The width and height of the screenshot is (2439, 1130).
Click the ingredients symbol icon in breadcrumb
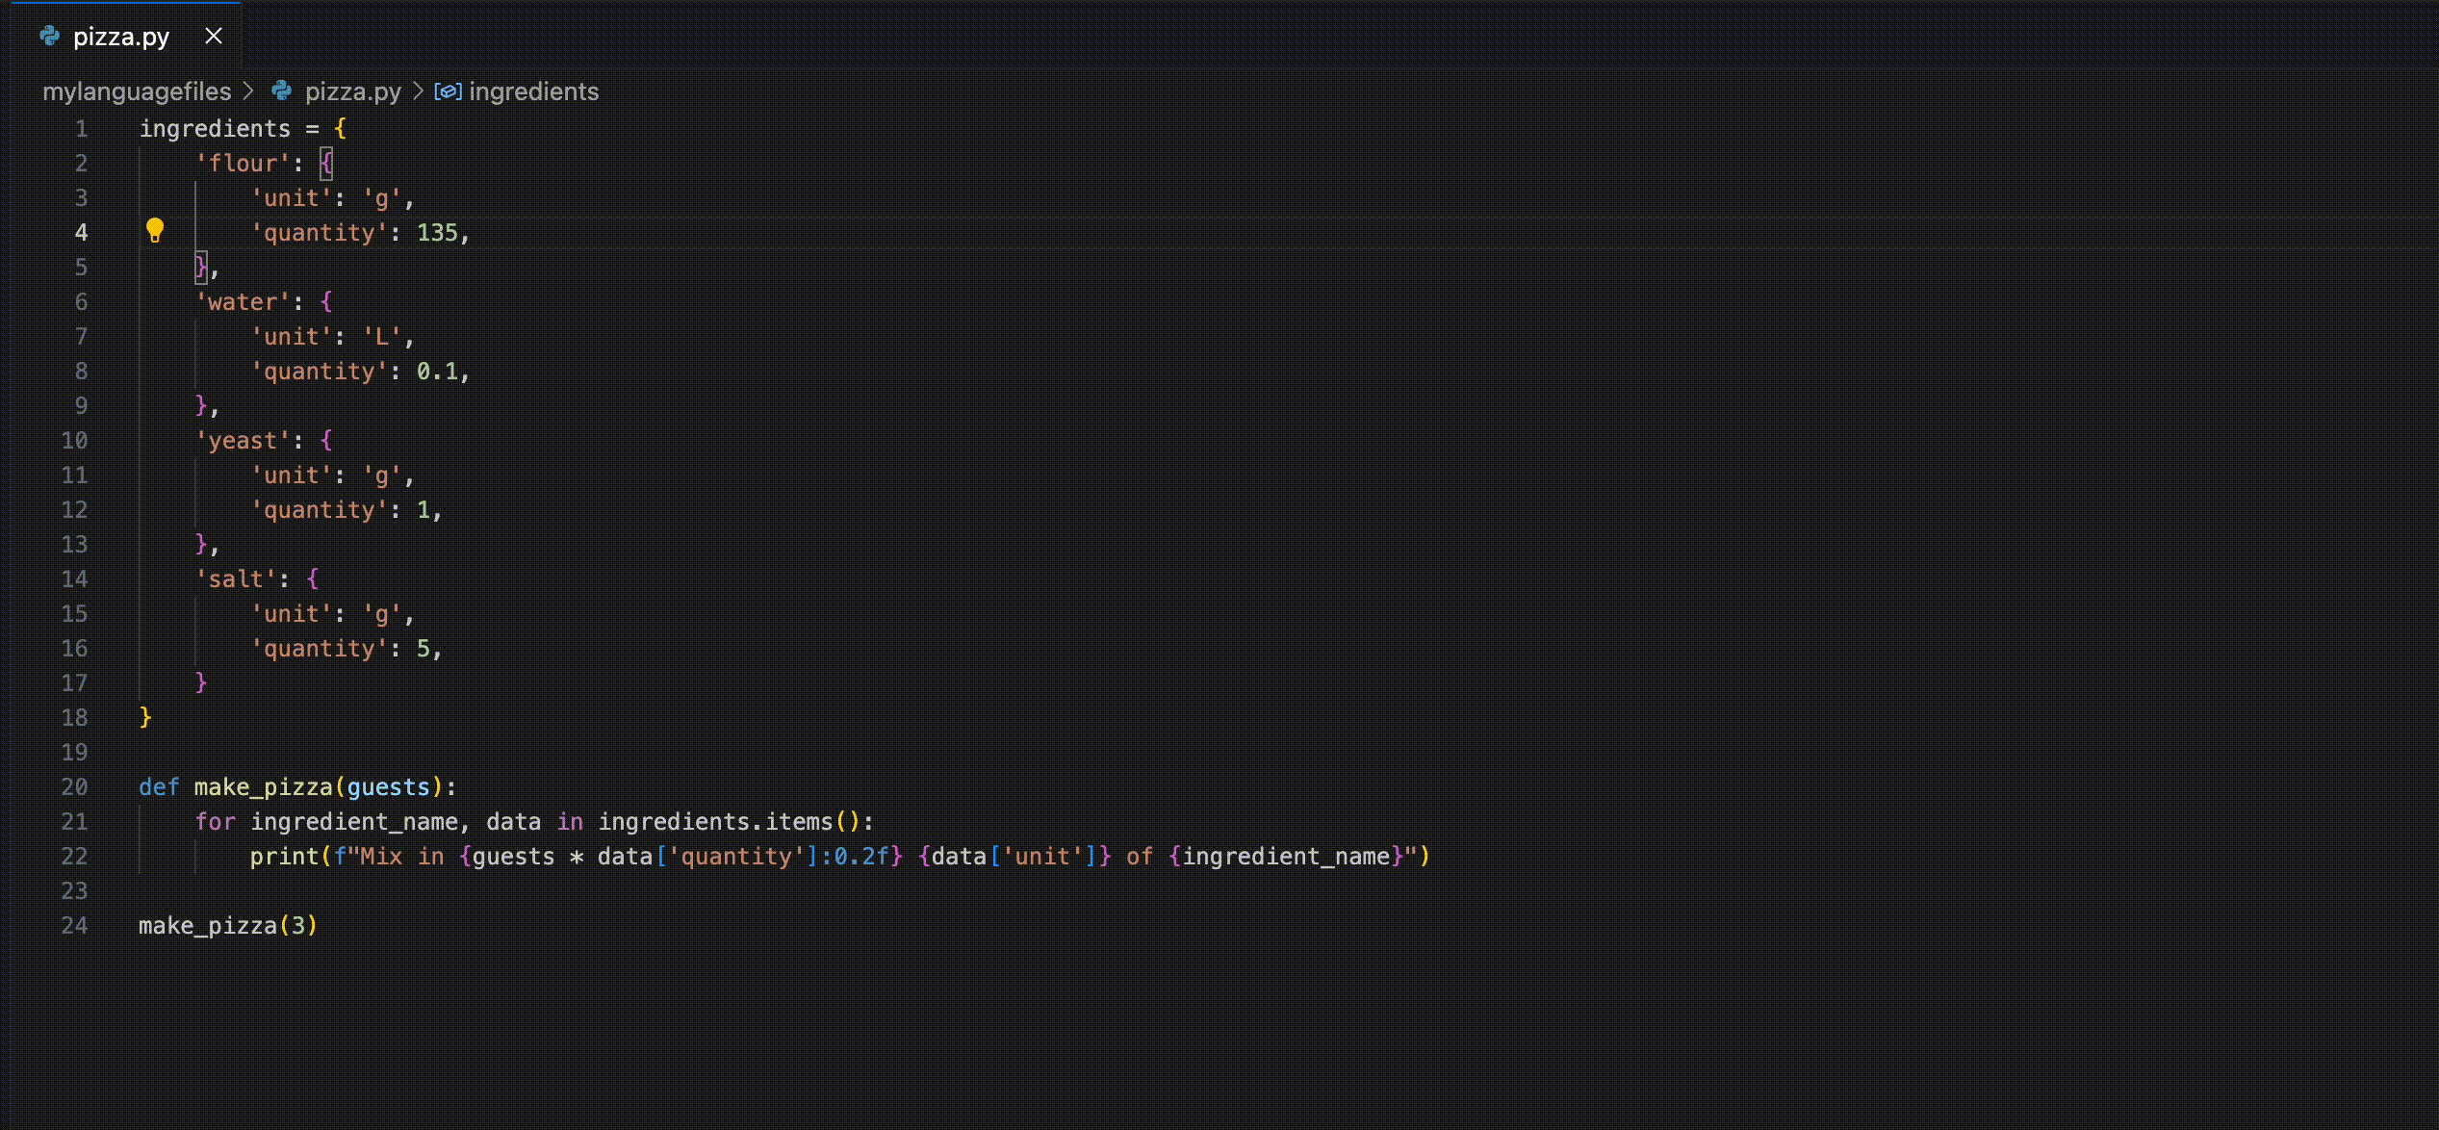tap(448, 91)
